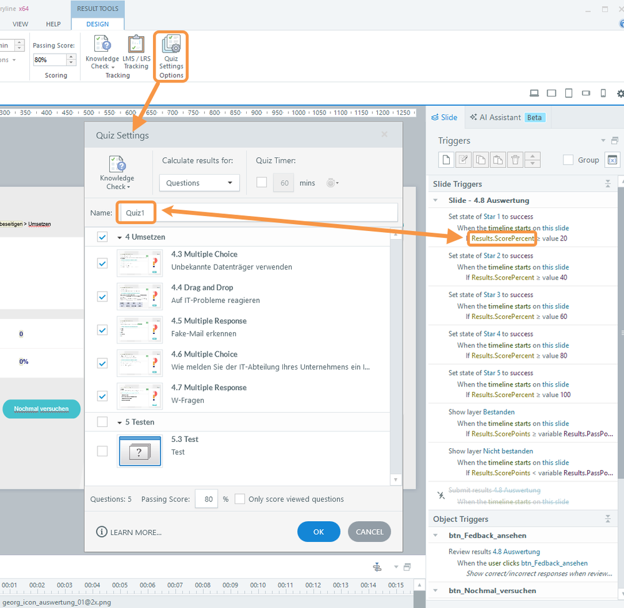The height and width of the screenshot is (608, 624).
Task: Enable the 5.3 Test checkbox
Action: (102, 451)
